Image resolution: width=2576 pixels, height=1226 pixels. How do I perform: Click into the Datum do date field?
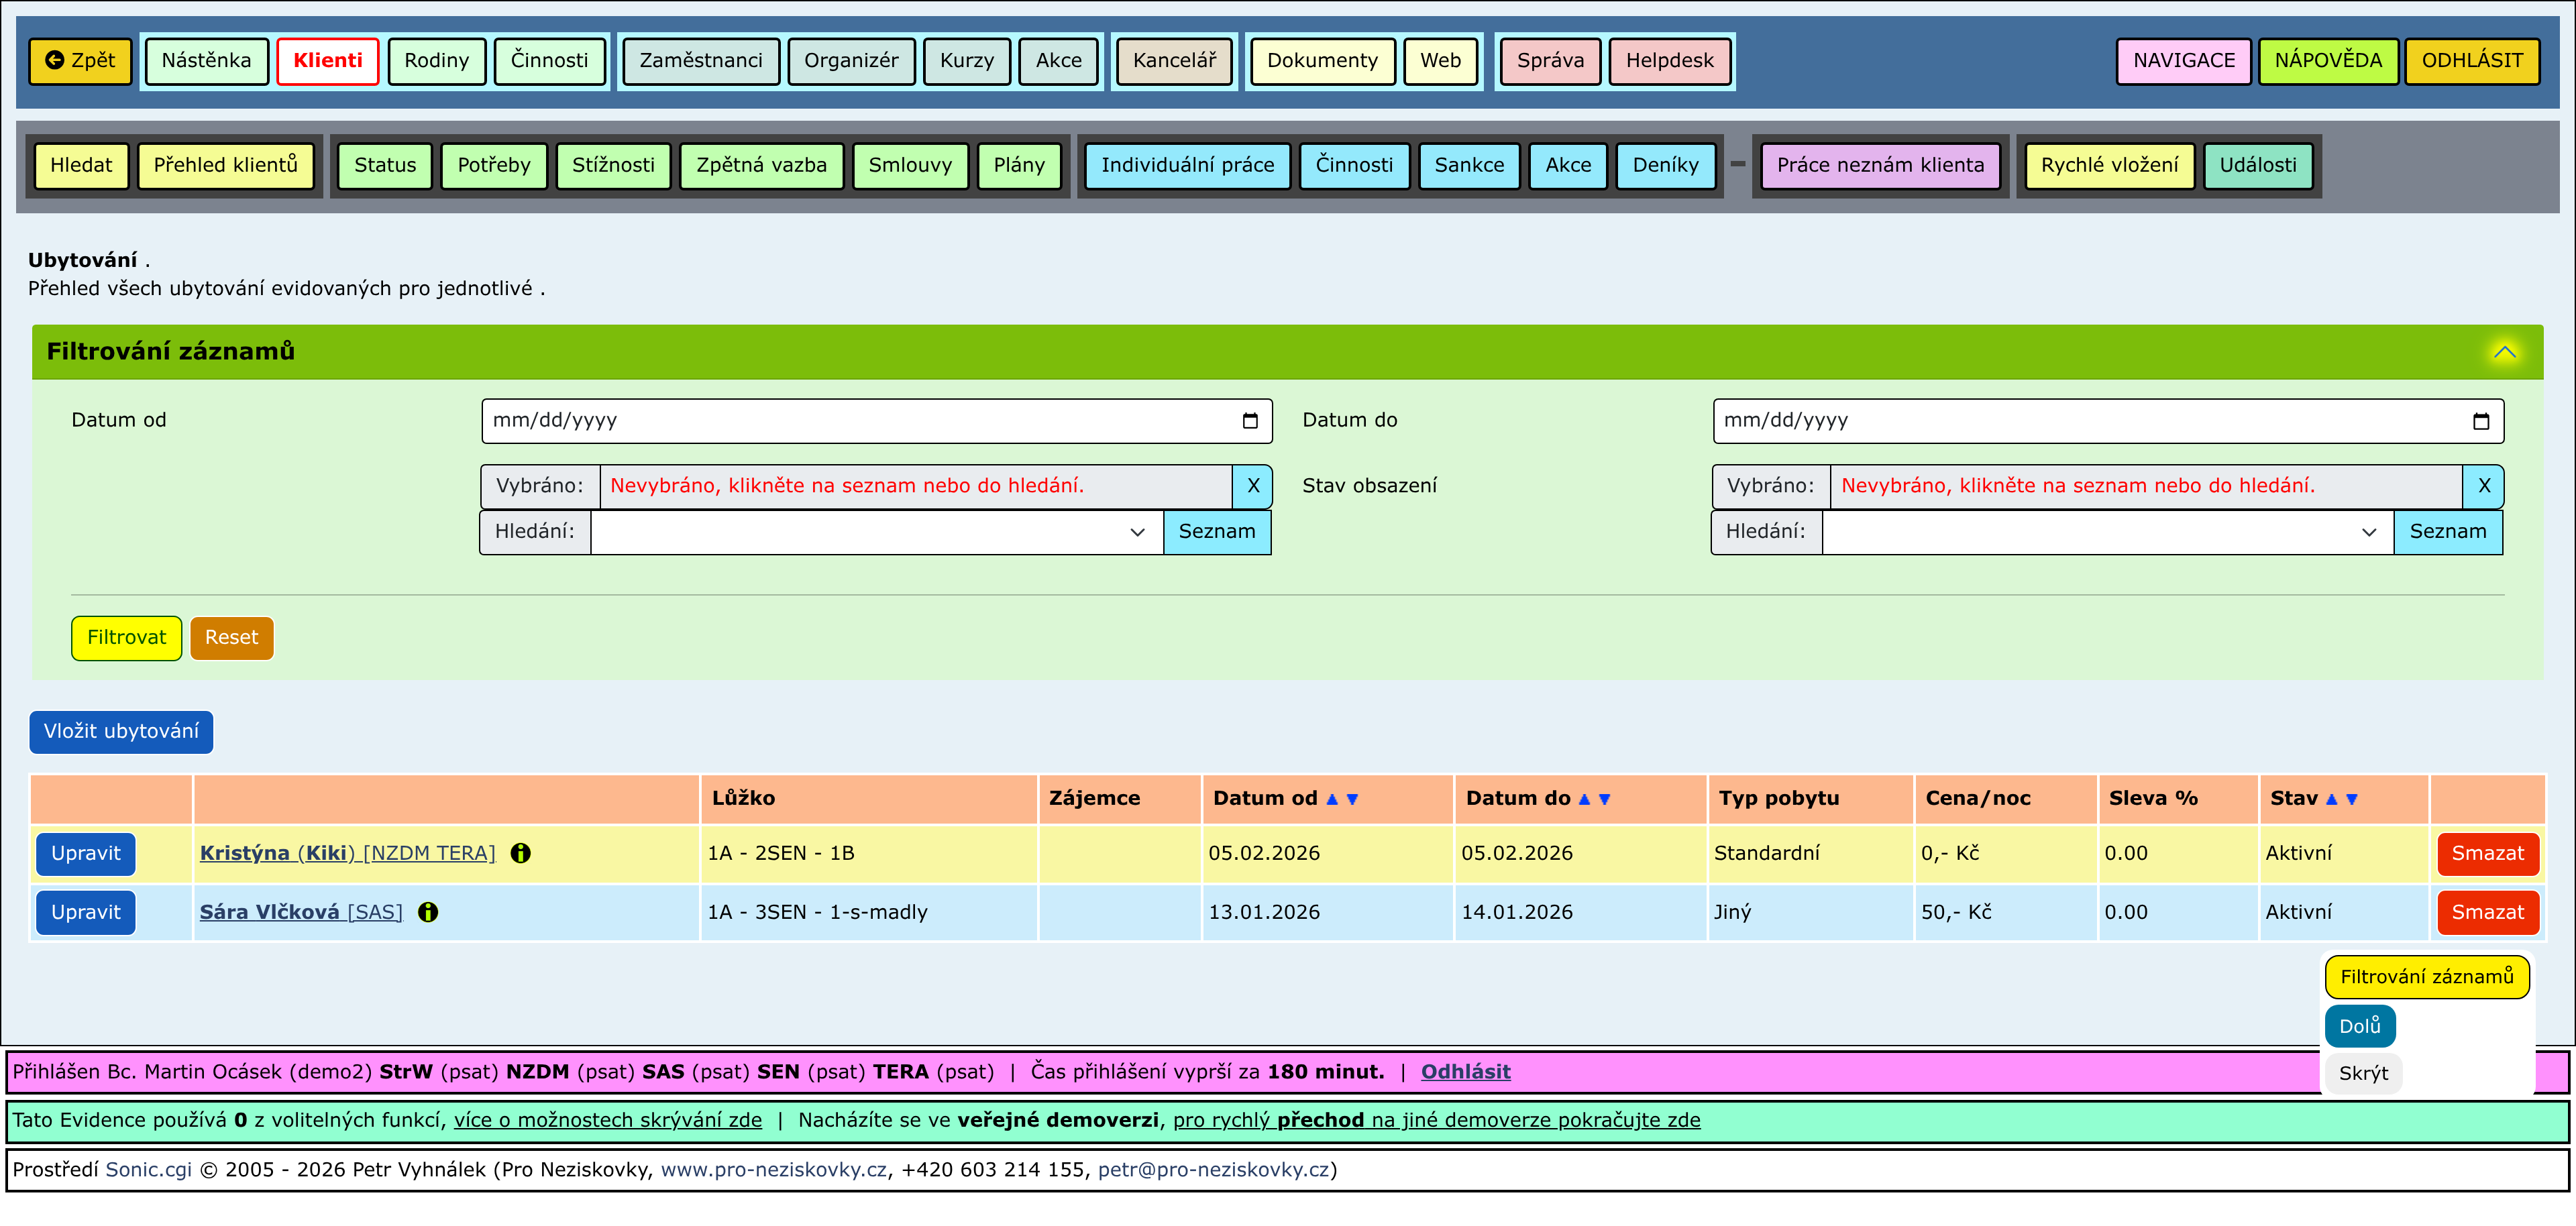(x=2108, y=421)
